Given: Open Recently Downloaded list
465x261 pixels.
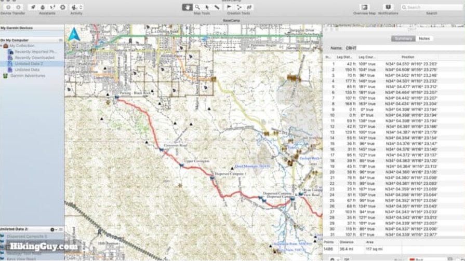Looking at the screenshot, I should tap(34, 58).
